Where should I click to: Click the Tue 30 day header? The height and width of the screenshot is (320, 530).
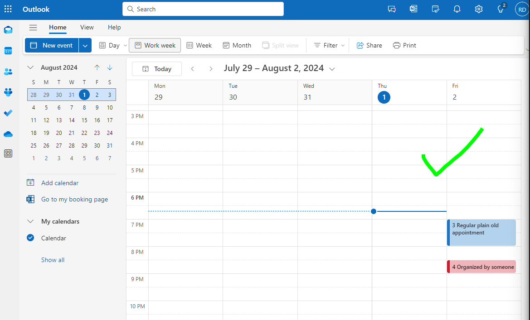[260, 92]
